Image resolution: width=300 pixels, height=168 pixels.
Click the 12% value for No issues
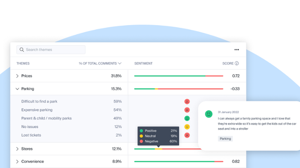[x=118, y=127]
